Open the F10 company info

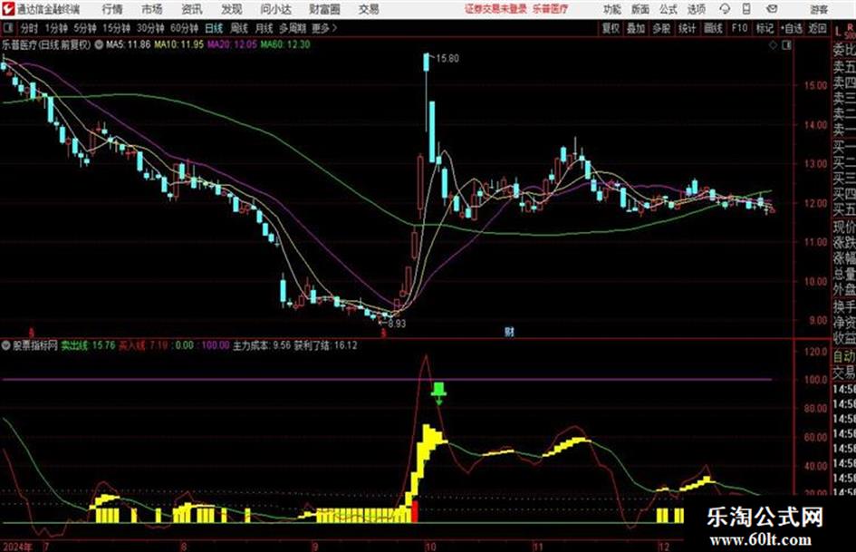coord(739,28)
